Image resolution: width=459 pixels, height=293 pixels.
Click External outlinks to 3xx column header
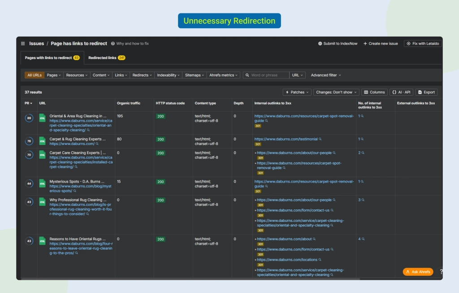[416, 103]
